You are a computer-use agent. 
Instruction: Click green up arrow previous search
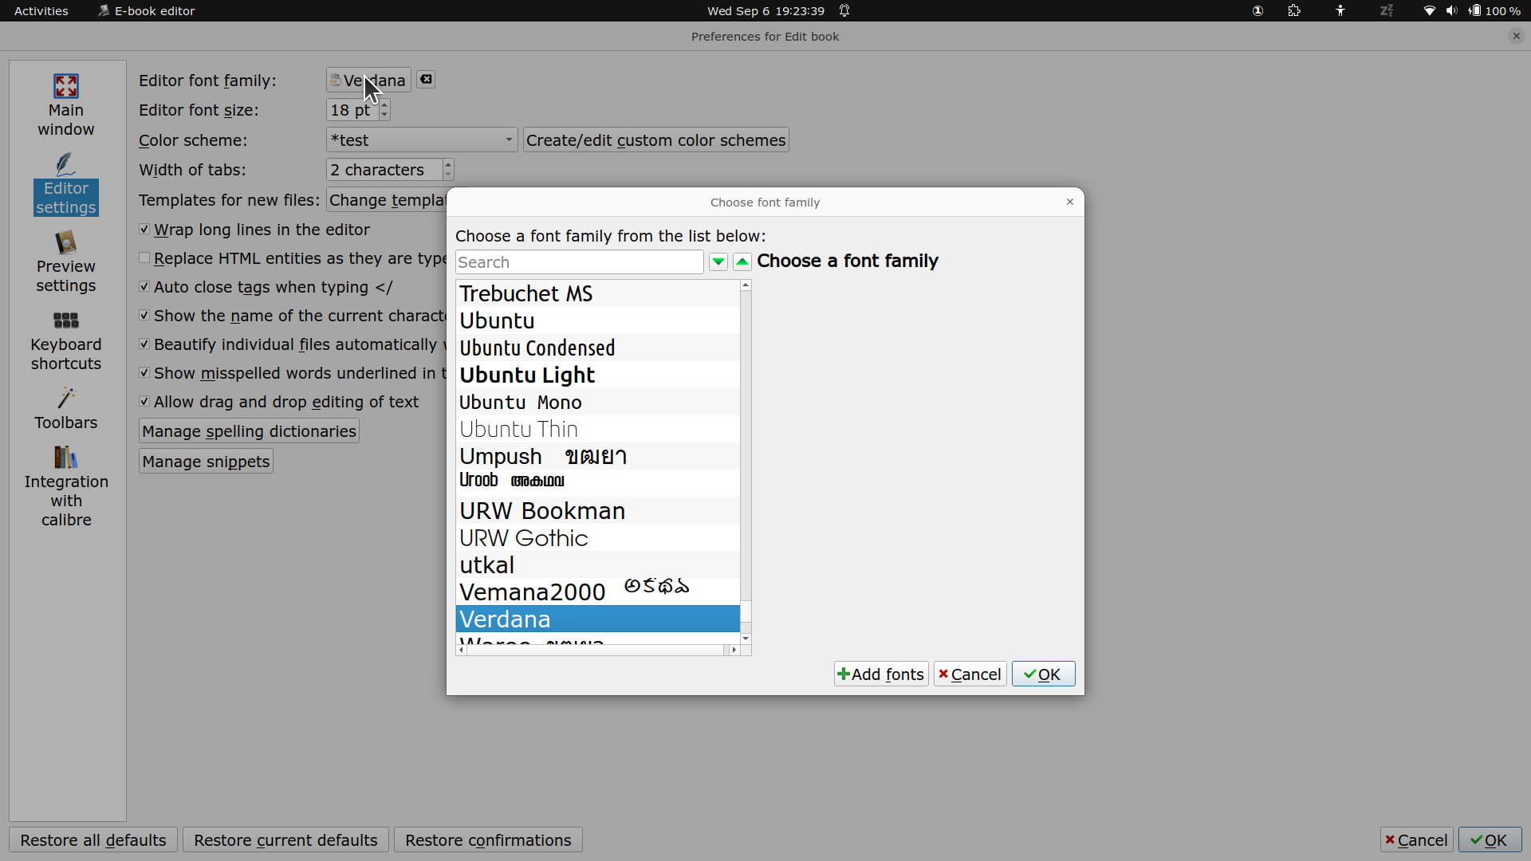(742, 262)
